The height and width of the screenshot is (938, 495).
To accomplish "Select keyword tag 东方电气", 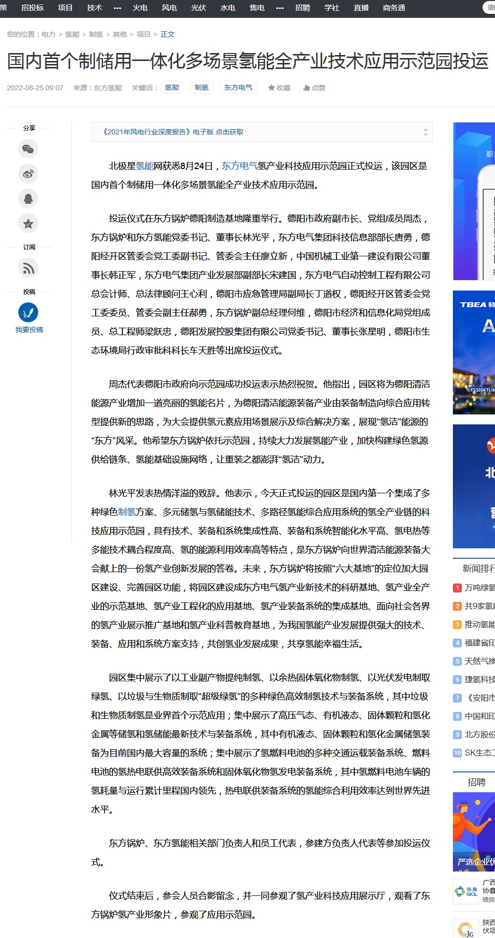I will (x=238, y=87).
